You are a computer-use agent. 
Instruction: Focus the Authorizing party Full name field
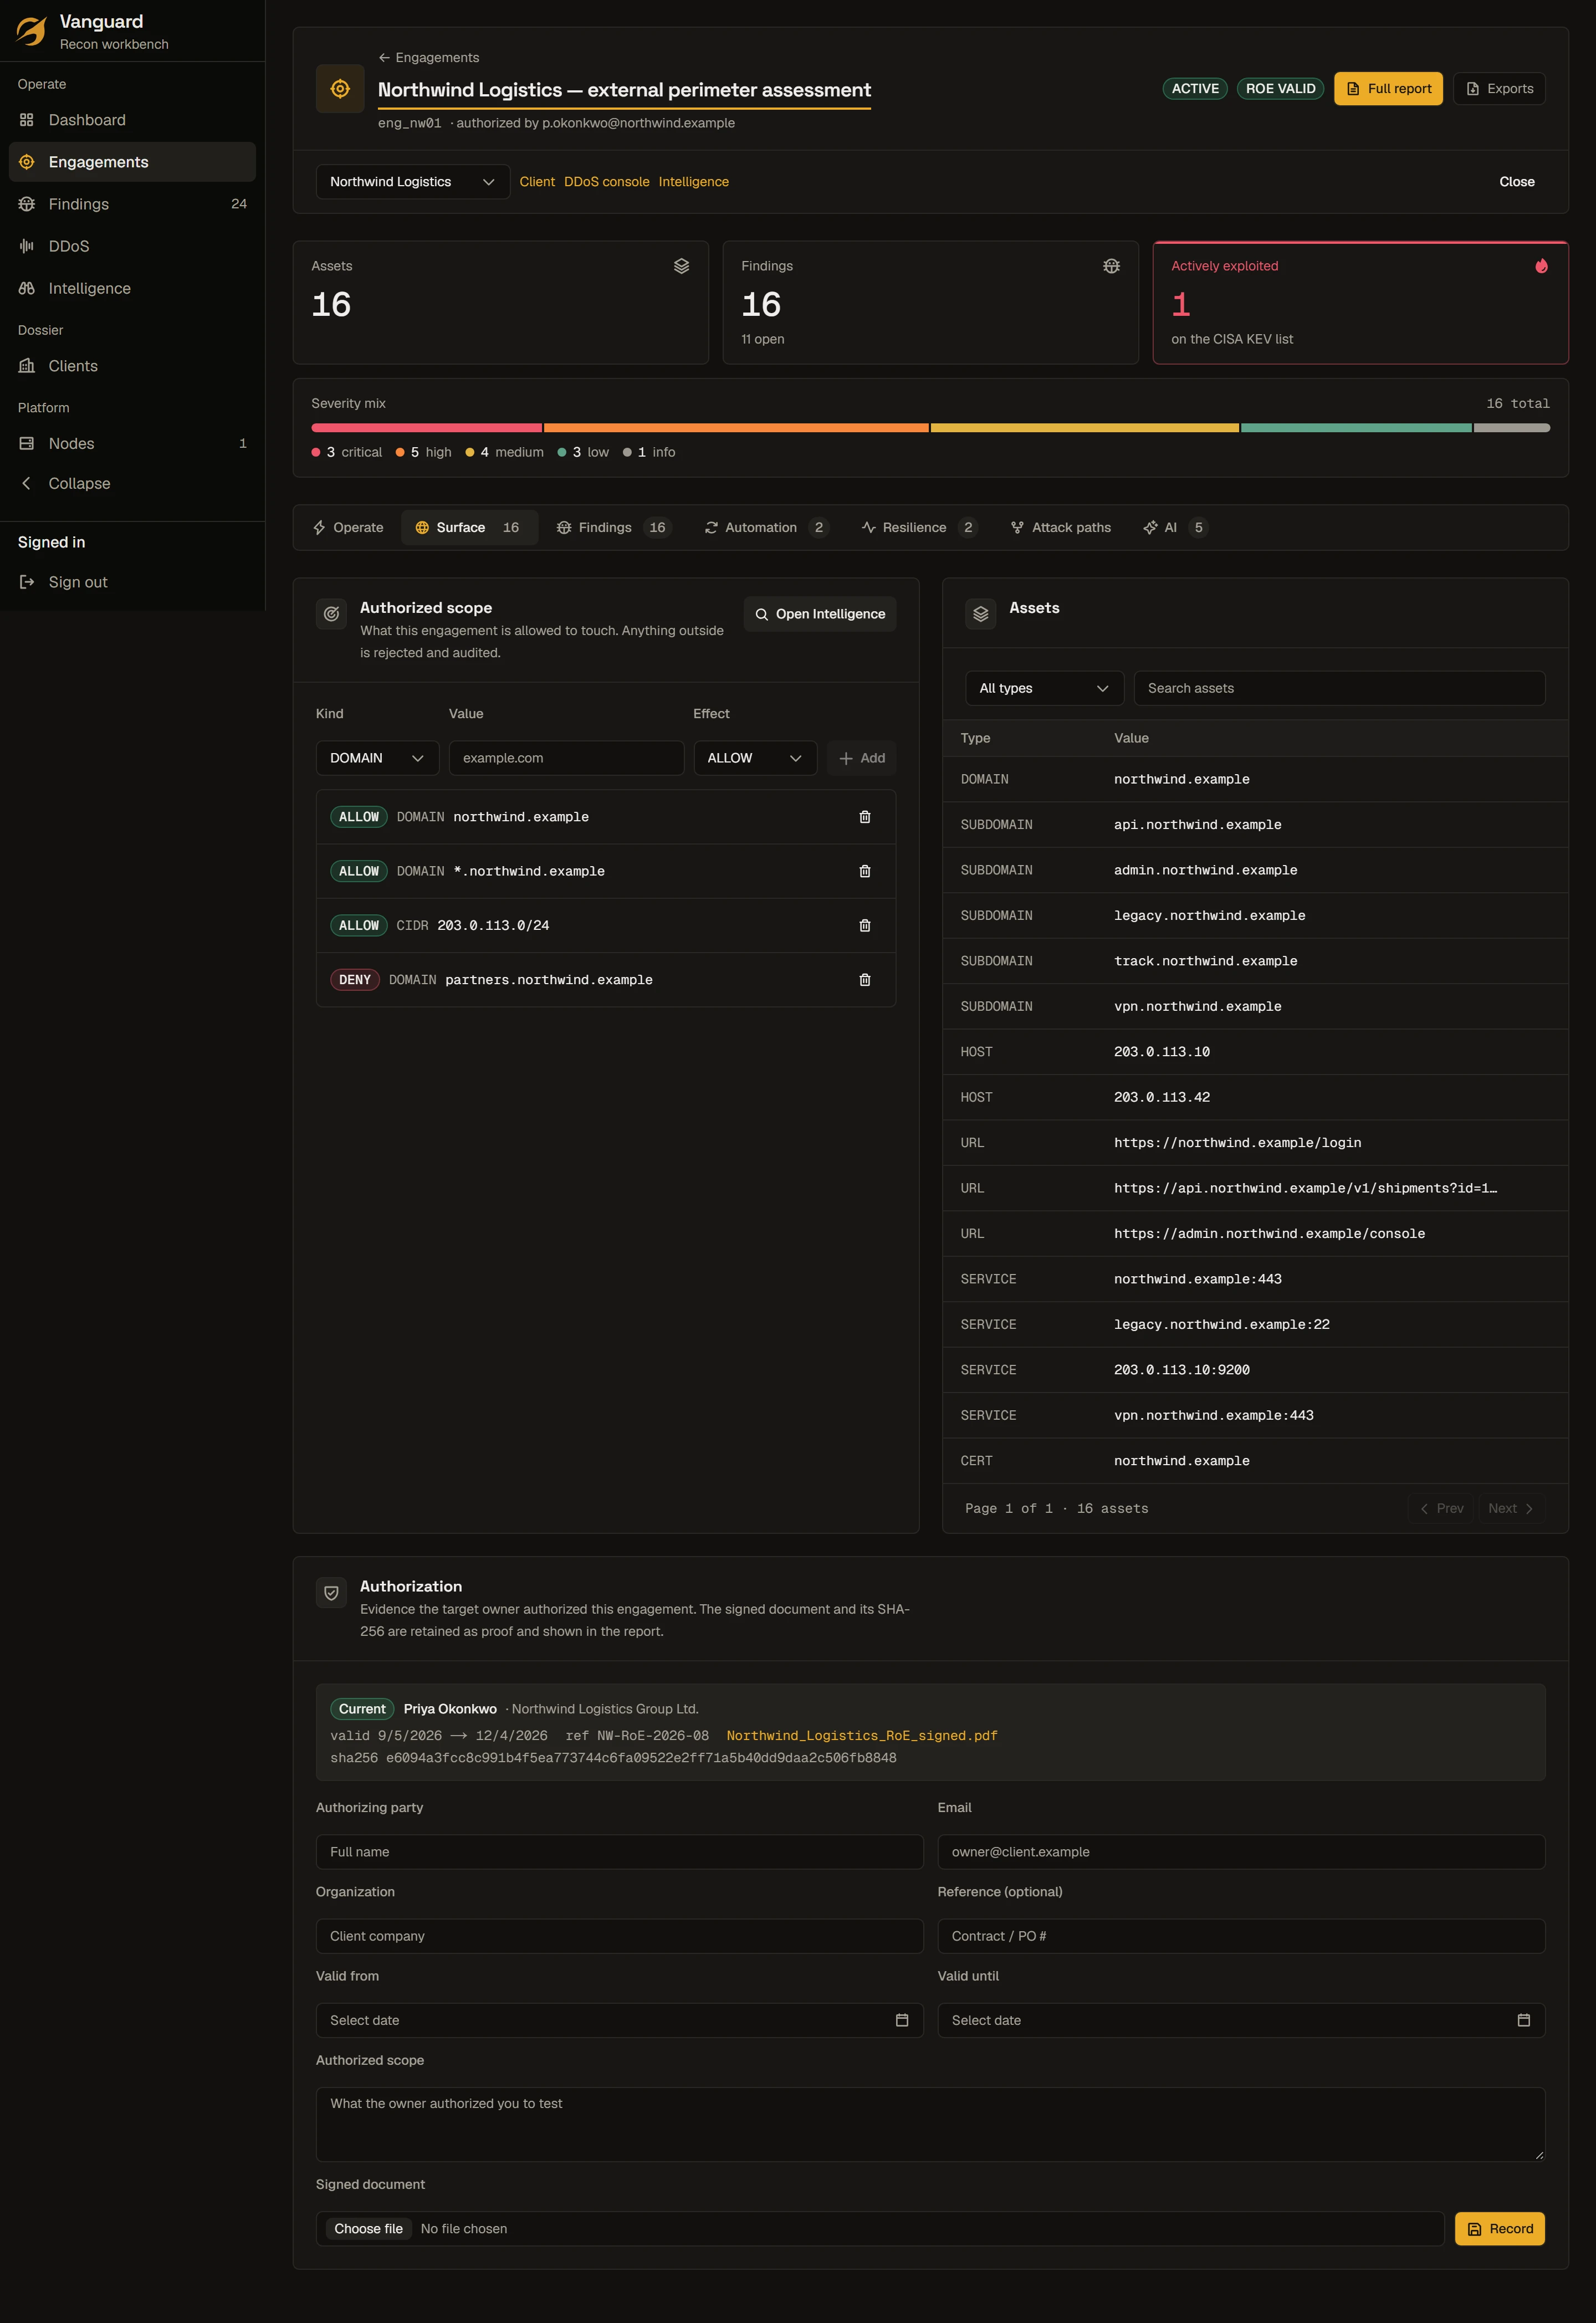click(x=619, y=1852)
